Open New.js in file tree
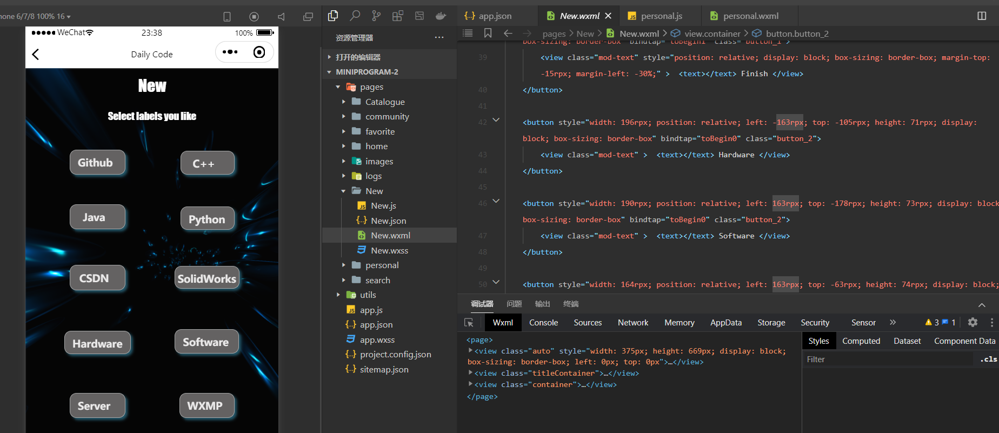The image size is (999, 433). pos(383,206)
